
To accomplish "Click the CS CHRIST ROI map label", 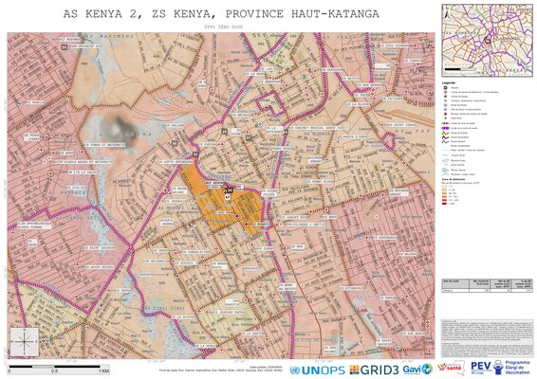I will (x=293, y=217).
